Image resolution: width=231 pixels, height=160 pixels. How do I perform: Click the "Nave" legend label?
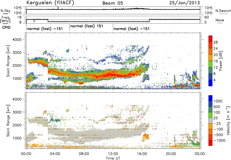pyautogui.click(x=220, y=20)
